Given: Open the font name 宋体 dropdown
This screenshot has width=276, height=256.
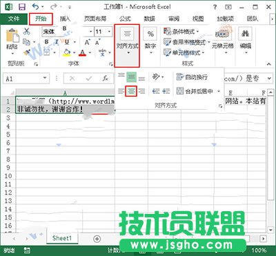Looking at the screenshot, I should [x=91, y=32].
